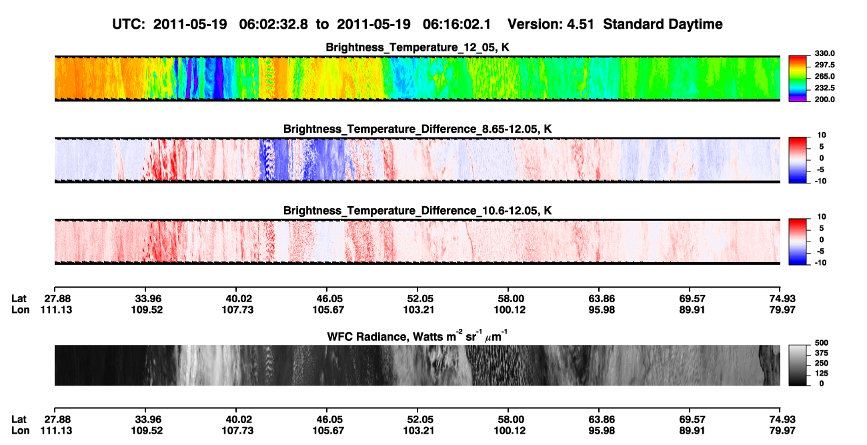Click the Brightness_Temperature_12_05 panel title
867x445 pixels.
(417, 47)
